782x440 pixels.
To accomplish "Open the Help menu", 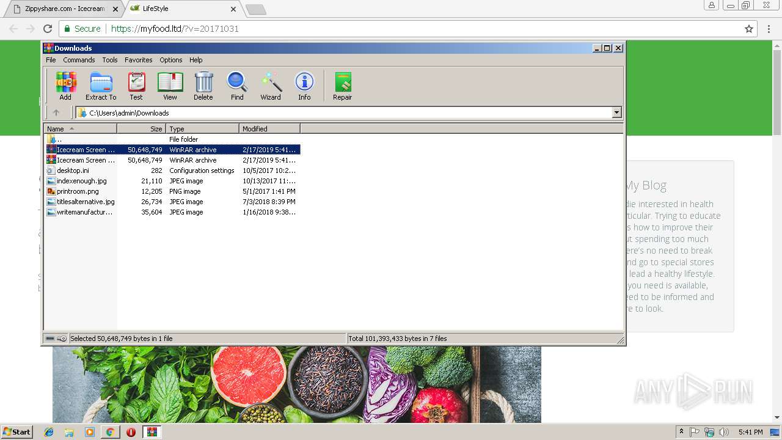I will (195, 60).
